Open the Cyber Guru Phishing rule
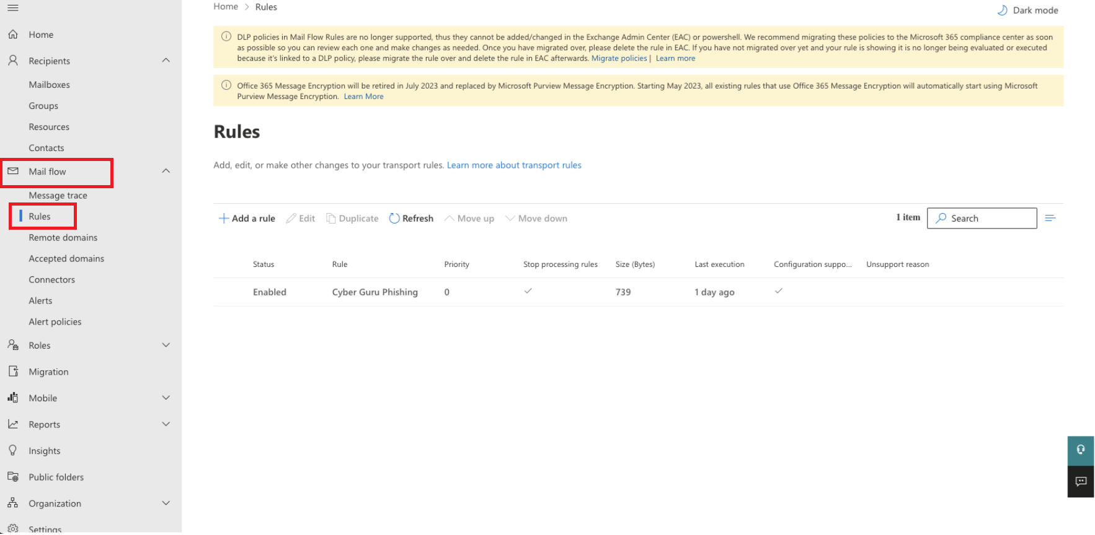 click(375, 292)
